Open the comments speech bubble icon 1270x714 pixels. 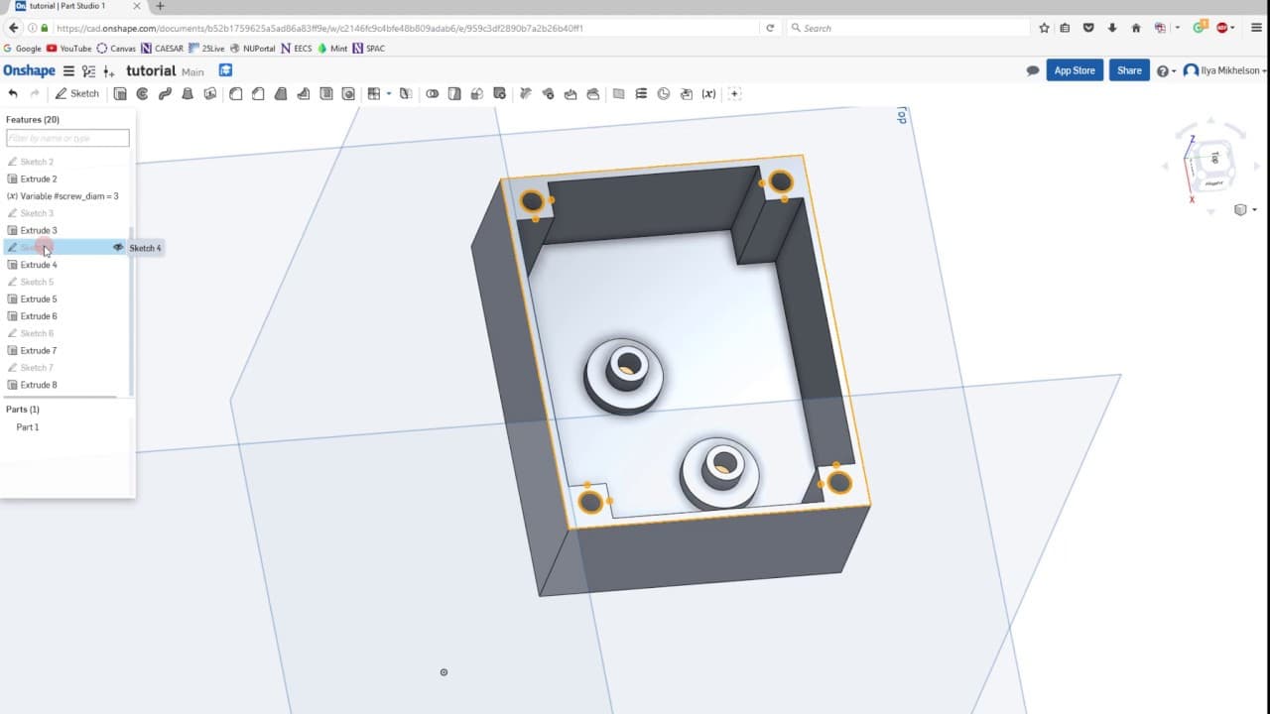pyautogui.click(x=1033, y=71)
